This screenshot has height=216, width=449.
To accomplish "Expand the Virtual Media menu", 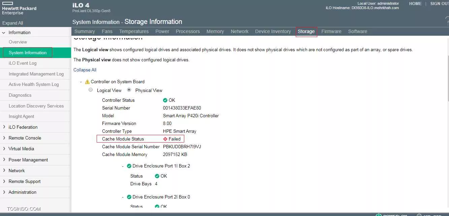I will 4,149.
